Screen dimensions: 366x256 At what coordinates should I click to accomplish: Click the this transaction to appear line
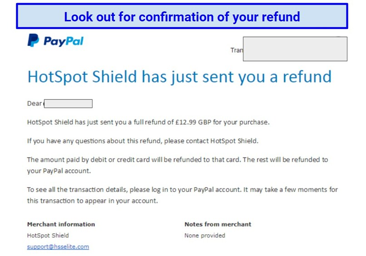tap(93, 201)
